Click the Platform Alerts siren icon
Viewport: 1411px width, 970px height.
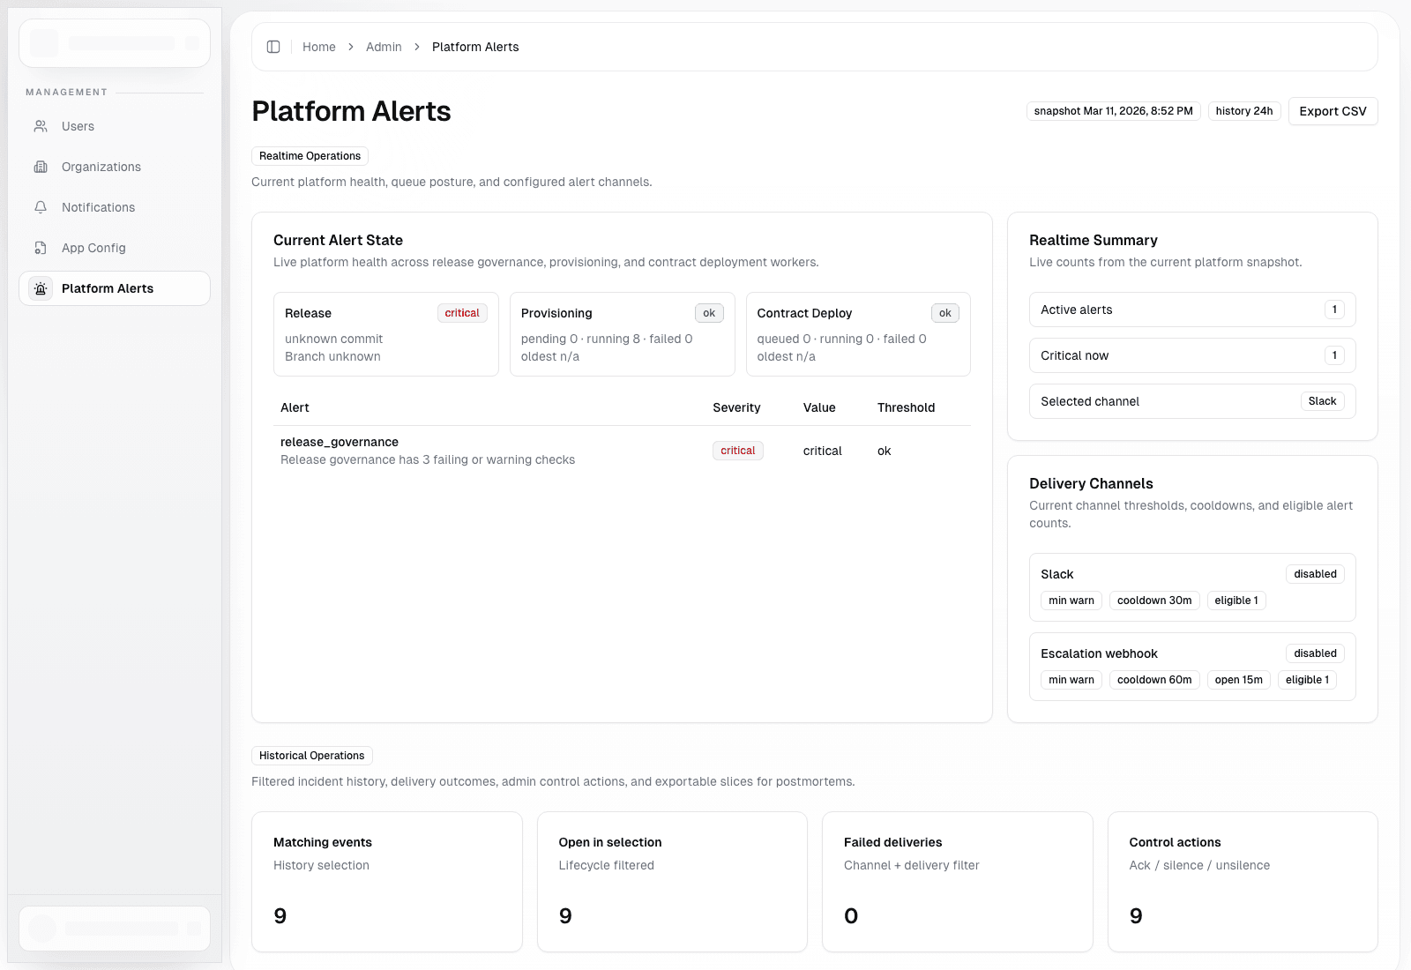point(41,288)
